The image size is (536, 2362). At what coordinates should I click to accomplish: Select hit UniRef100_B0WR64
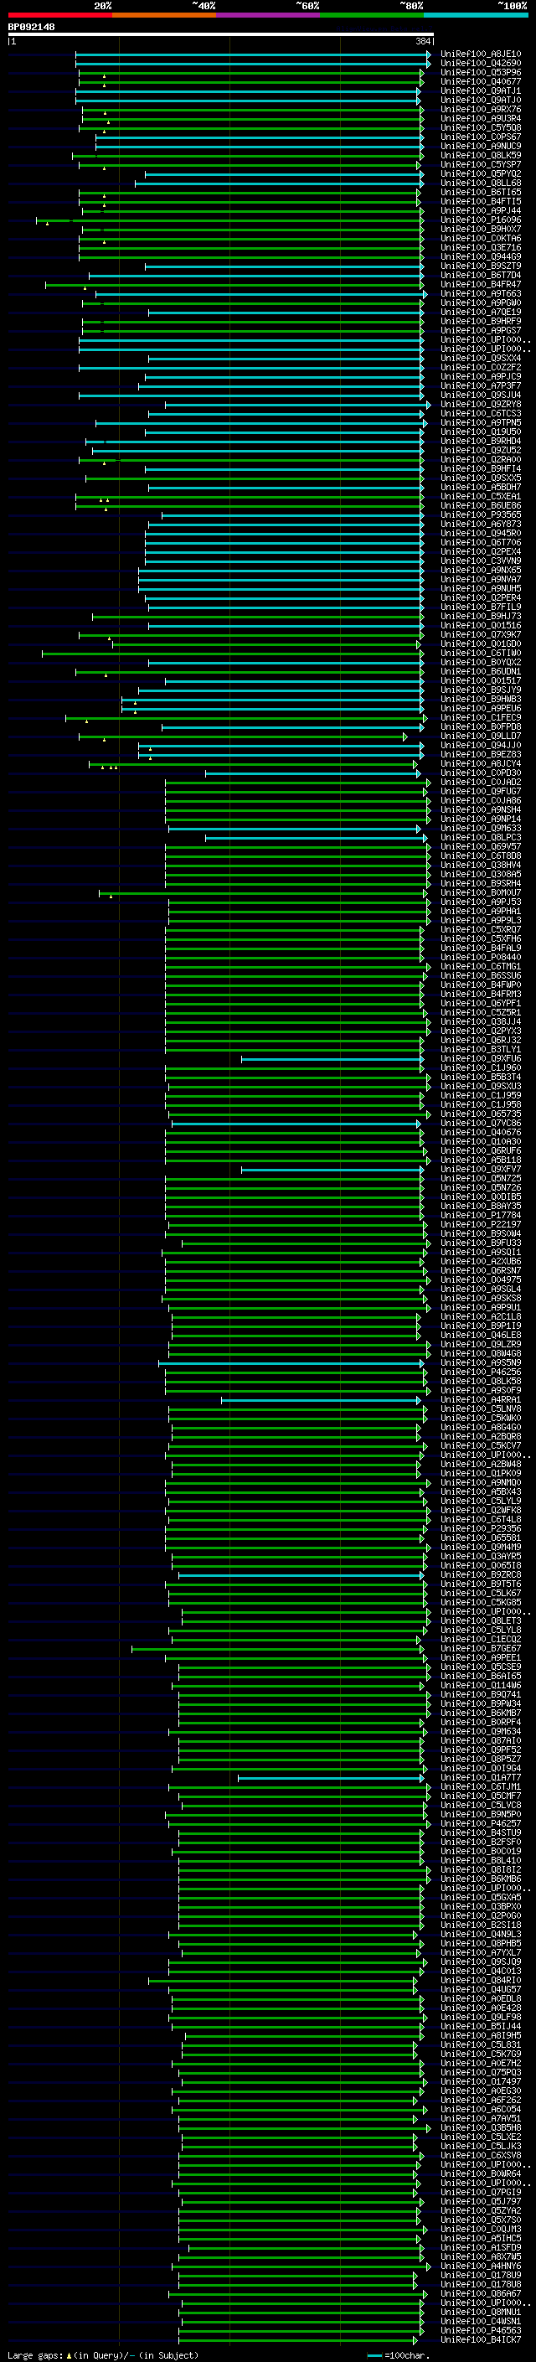click(x=480, y=2173)
